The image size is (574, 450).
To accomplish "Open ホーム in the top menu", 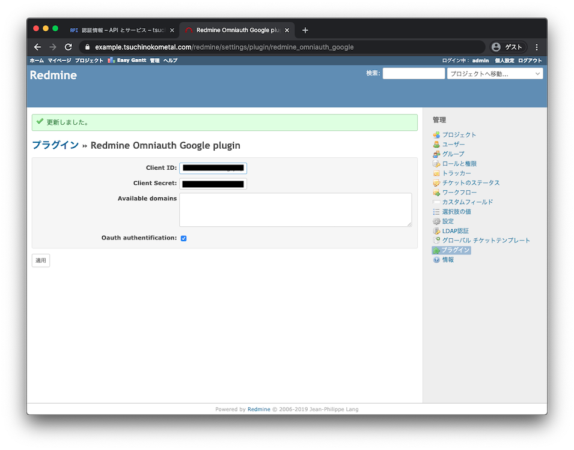I will (x=37, y=61).
